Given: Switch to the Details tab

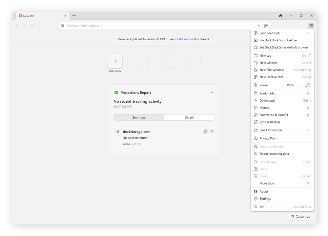Looking at the screenshot, I should pos(189,117).
